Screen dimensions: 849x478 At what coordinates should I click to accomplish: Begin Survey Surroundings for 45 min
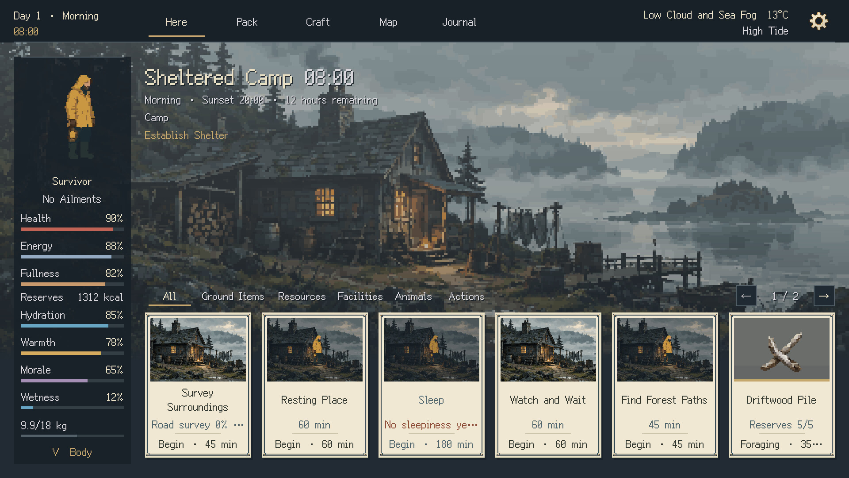198,444
